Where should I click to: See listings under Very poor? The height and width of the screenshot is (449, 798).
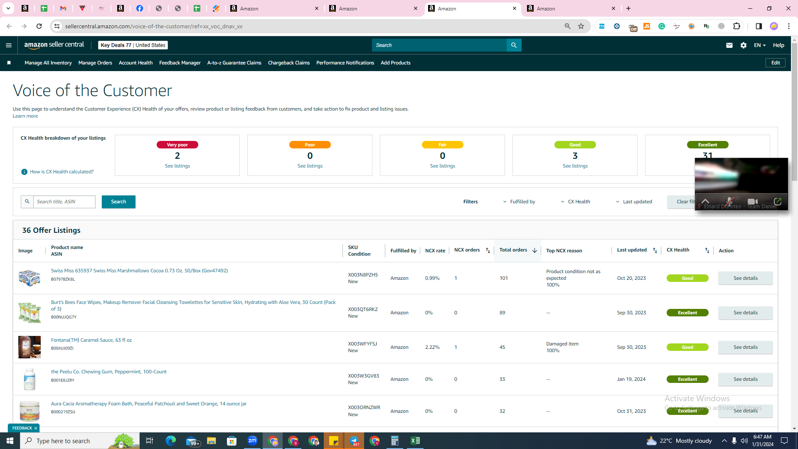pyautogui.click(x=177, y=166)
